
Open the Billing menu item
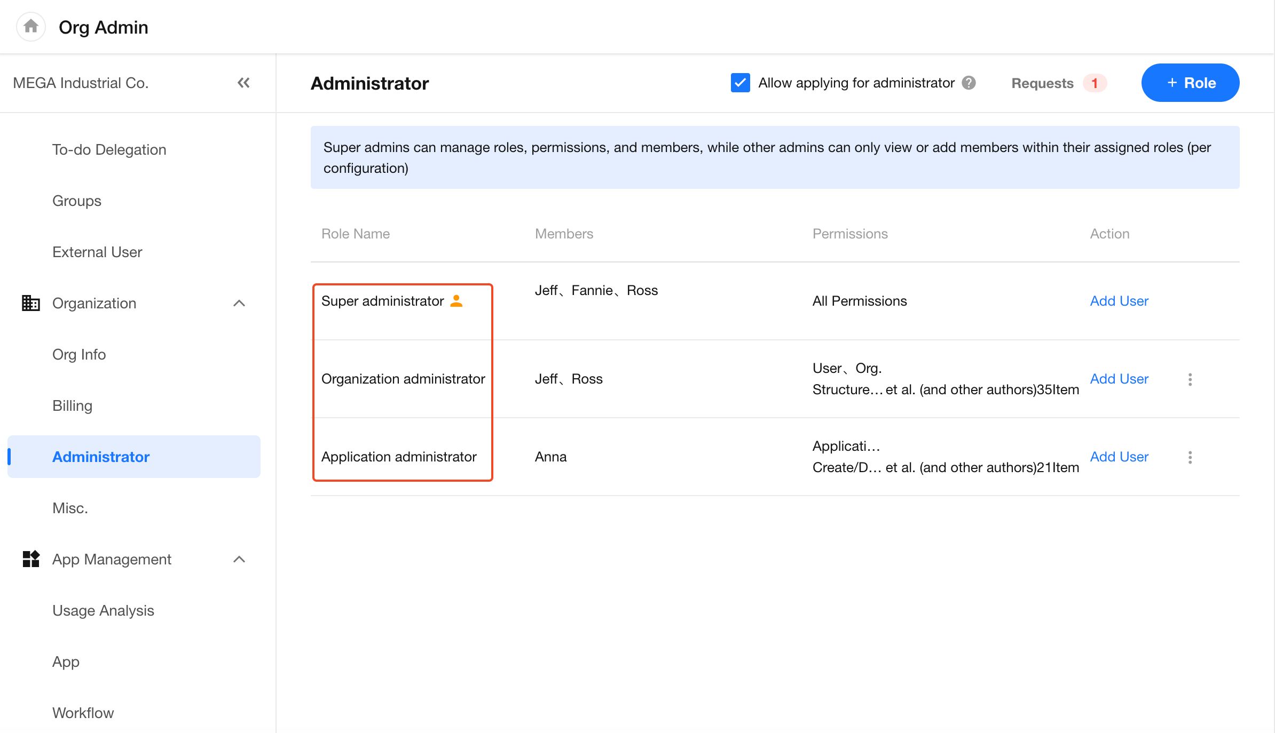73,405
